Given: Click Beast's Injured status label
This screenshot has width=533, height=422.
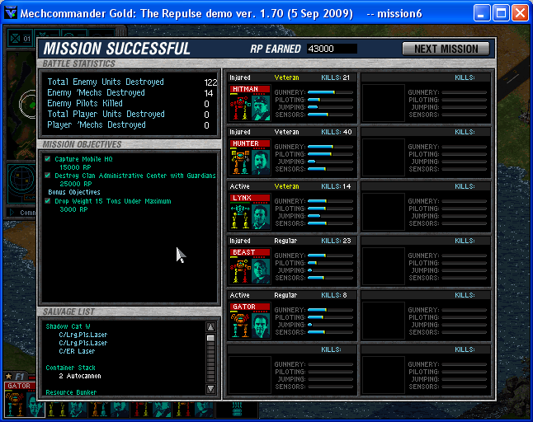Looking at the screenshot, I should point(240,241).
